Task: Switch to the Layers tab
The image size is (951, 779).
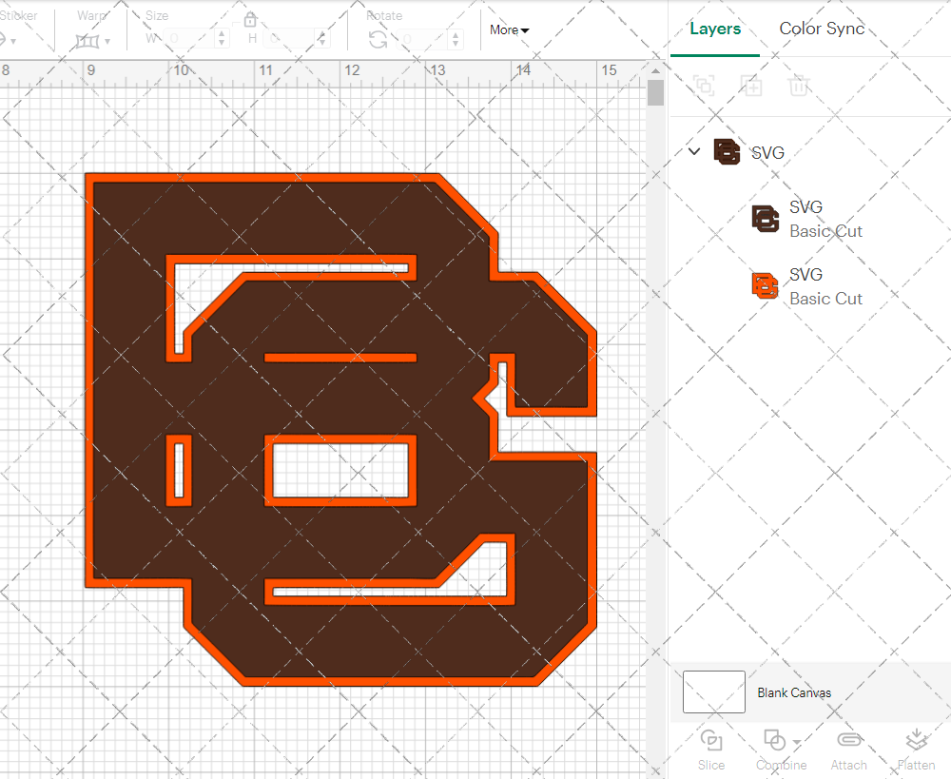Action: (715, 29)
